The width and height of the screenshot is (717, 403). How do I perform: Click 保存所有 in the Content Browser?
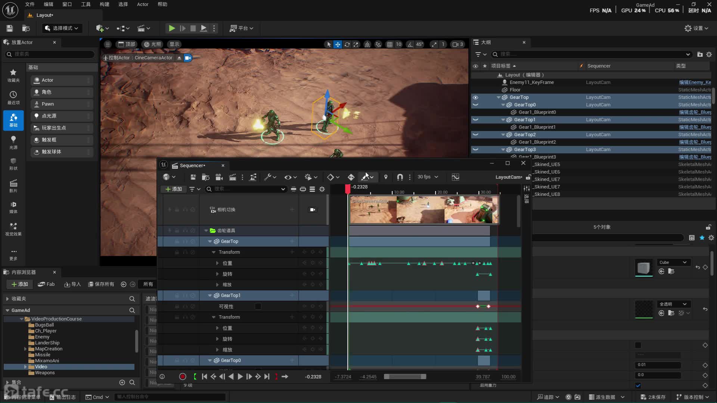click(101, 284)
